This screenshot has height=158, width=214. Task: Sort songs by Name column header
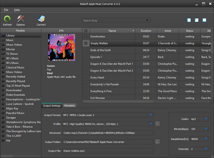pyautogui.click(x=113, y=31)
